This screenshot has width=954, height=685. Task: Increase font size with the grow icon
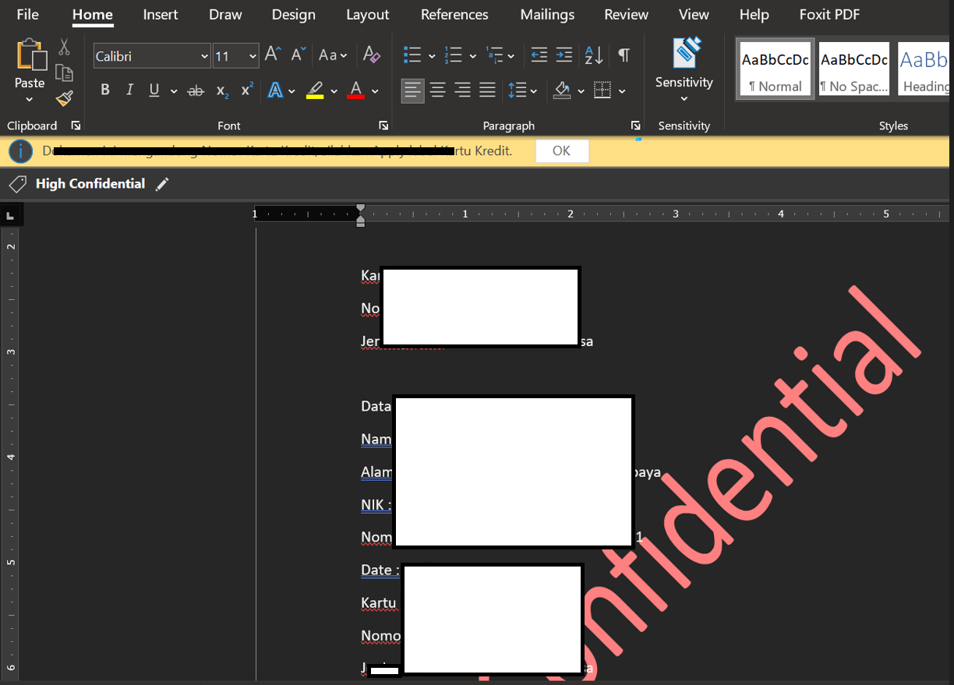click(x=272, y=55)
